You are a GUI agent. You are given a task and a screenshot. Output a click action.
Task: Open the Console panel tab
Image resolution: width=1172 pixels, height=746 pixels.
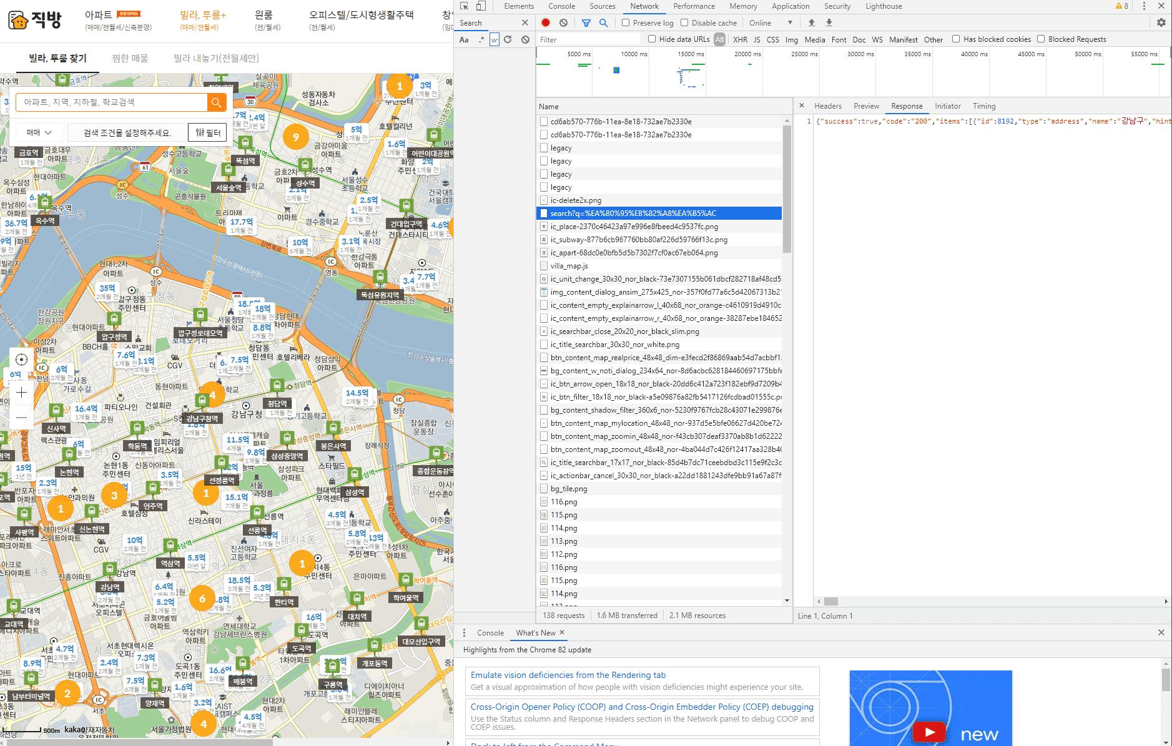click(561, 6)
